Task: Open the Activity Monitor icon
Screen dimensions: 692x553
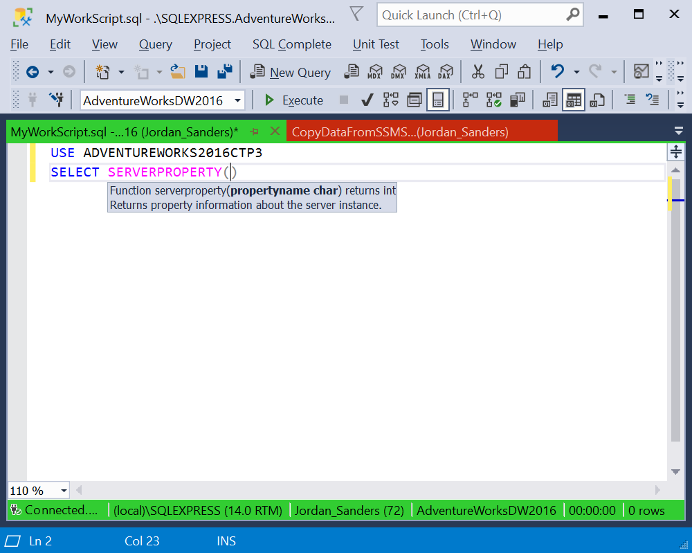Action: pos(641,71)
